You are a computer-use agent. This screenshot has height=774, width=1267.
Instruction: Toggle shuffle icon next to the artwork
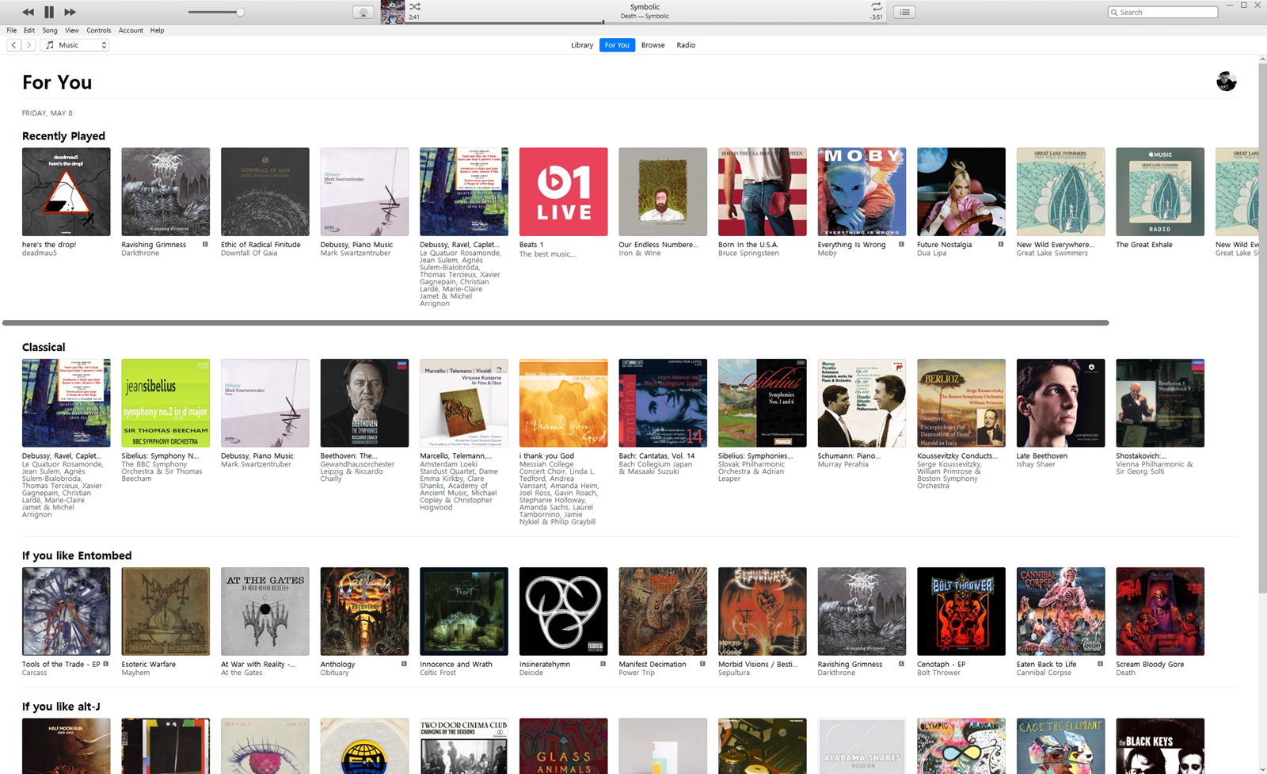[x=415, y=6]
